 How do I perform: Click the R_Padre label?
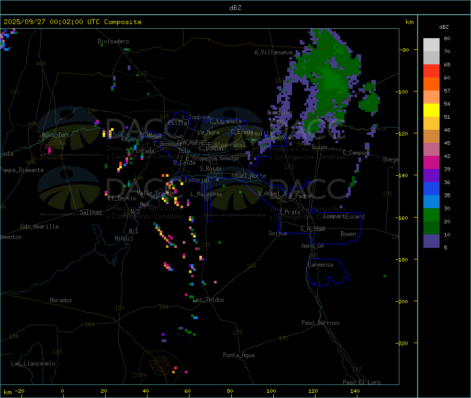pos(300,196)
